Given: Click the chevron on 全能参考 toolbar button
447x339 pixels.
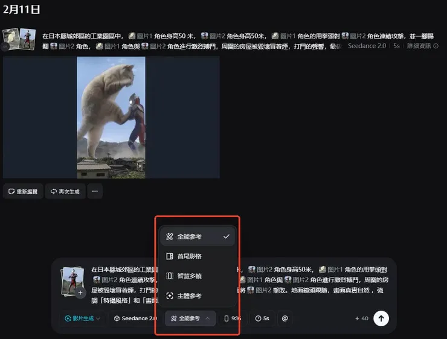Looking at the screenshot, I should point(208,318).
